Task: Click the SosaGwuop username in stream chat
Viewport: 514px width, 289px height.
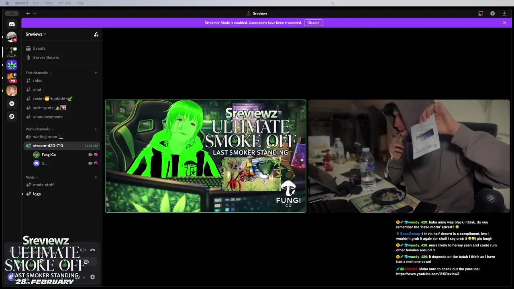Action: [x=410, y=234]
